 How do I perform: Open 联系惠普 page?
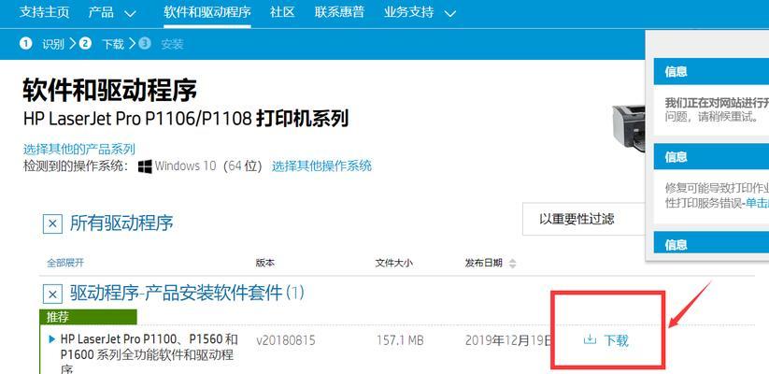tap(339, 12)
